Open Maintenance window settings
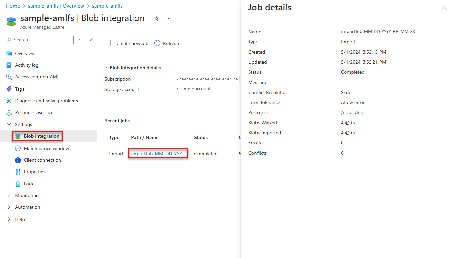Viewport: 453px width, 258px height. pyautogui.click(x=46, y=148)
